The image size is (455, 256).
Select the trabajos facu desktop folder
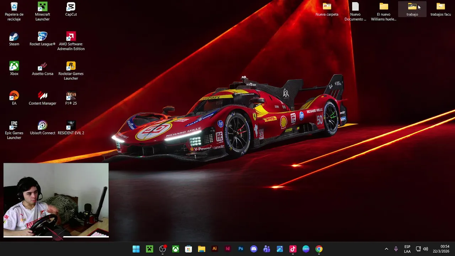(440, 9)
